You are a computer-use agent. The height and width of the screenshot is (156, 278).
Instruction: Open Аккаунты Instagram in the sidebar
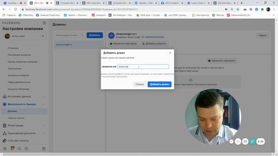pyautogui.click(x=18, y=75)
